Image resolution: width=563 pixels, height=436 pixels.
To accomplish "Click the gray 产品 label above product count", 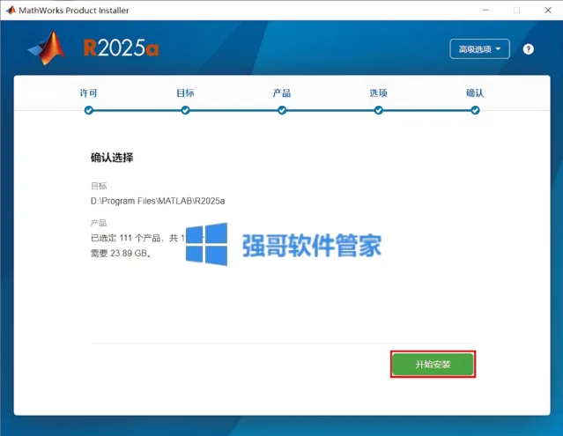I will click(99, 223).
